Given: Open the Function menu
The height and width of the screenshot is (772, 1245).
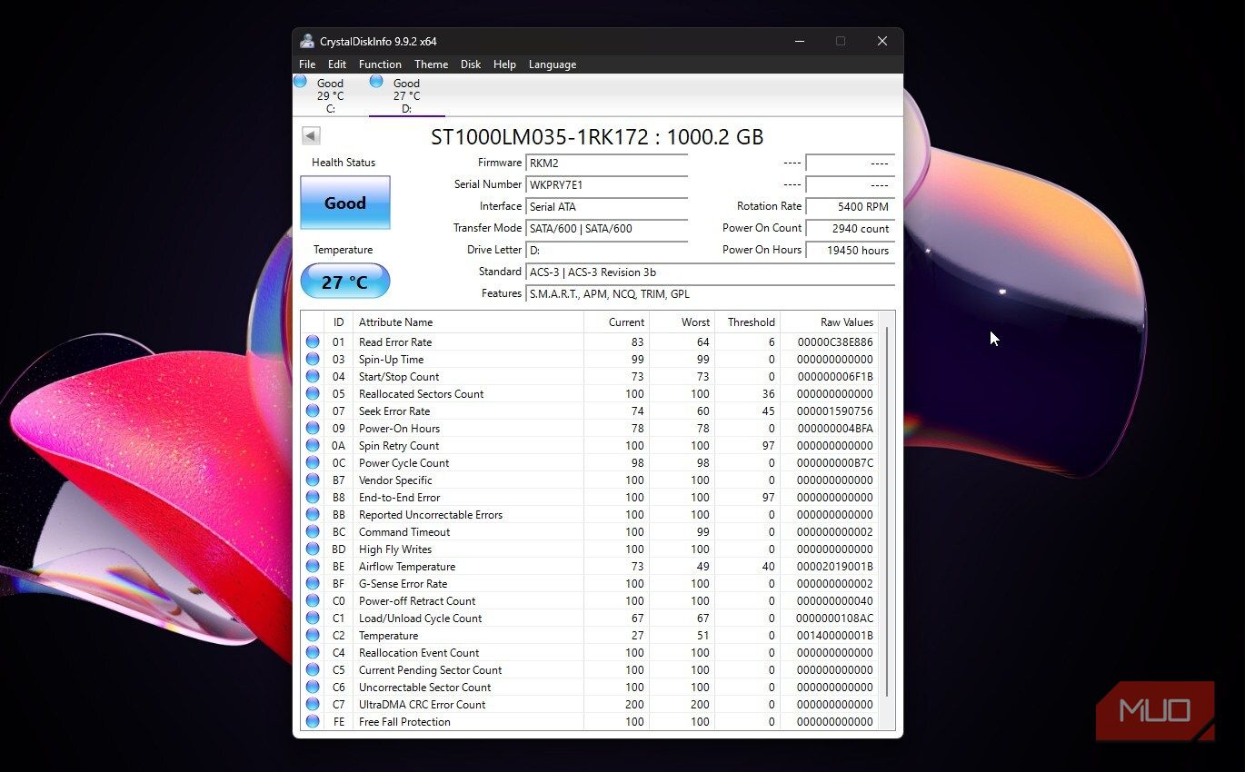Looking at the screenshot, I should tap(380, 64).
